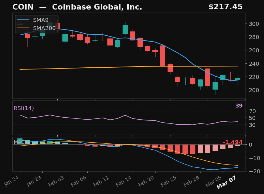Click the blue SMA9 legend line swatch
The width and height of the screenshot is (264, 194).
pos(23,20)
